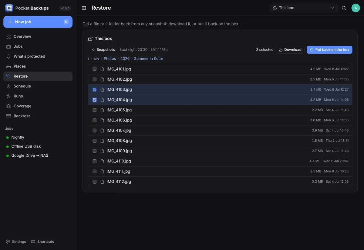Create a new job
Viewport: 364px width, 250px height.
click(38, 22)
